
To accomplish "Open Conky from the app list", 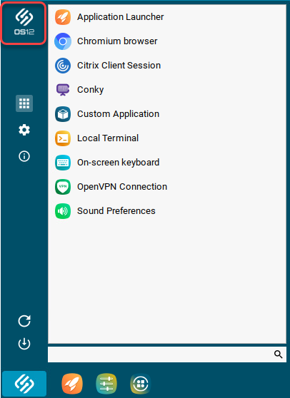I will pyautogui.click(x=166, y=90).
